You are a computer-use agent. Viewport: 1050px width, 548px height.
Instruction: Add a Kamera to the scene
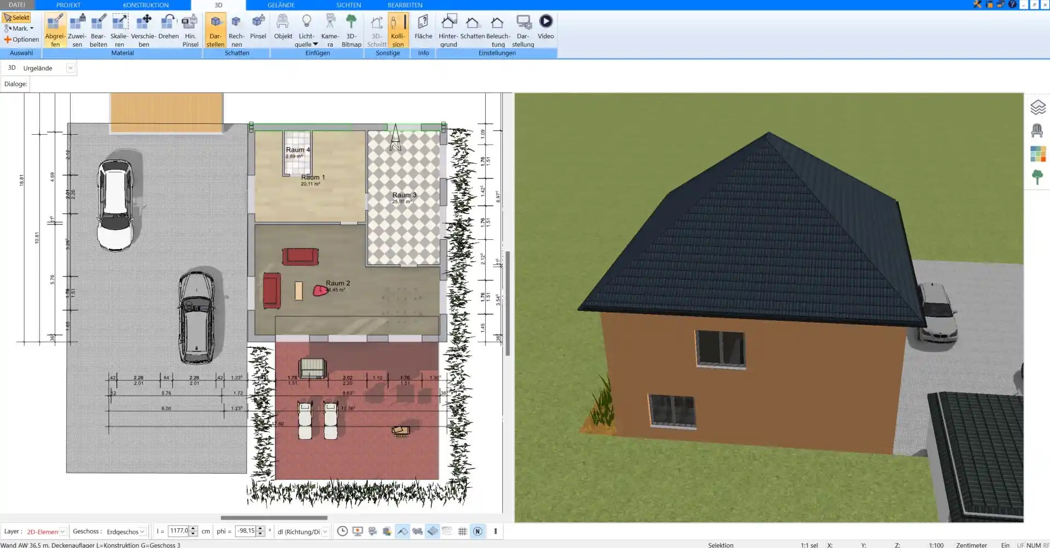[x=330, y=30]
